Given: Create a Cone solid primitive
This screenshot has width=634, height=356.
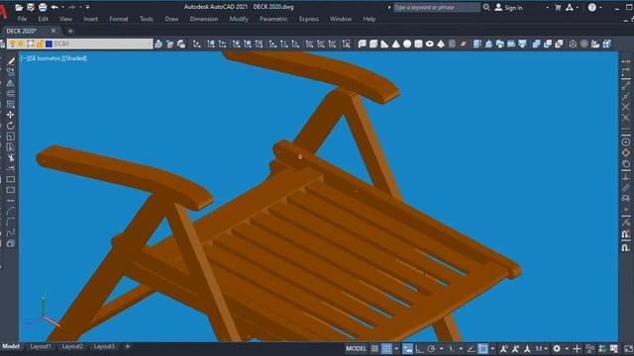Looking at the screenshot, I should click(x=396, y=44).
